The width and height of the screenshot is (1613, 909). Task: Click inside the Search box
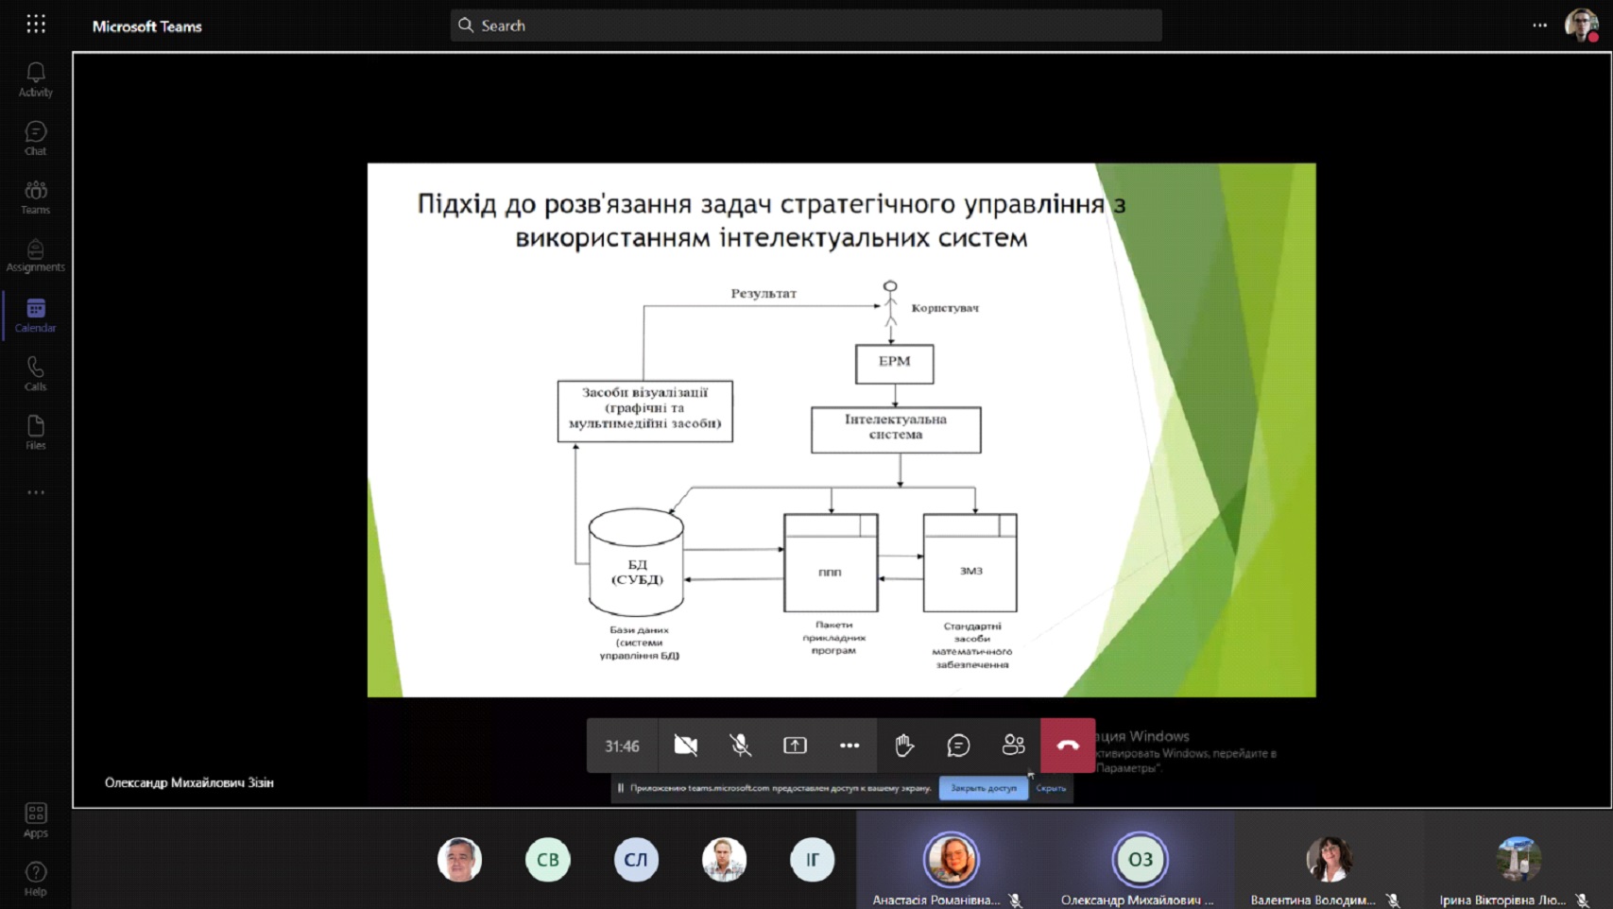pyautogui.click(x=805, y=26)
